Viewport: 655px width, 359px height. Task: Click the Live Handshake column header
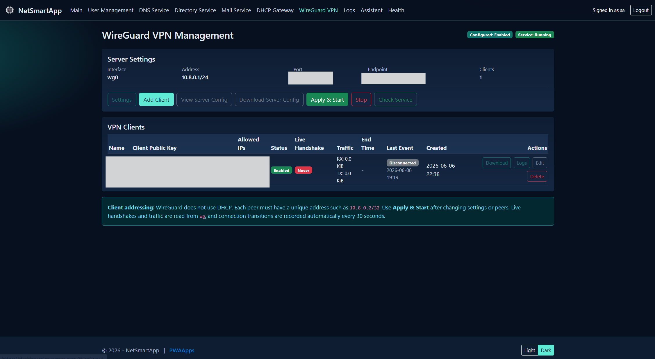pos(309,144)
